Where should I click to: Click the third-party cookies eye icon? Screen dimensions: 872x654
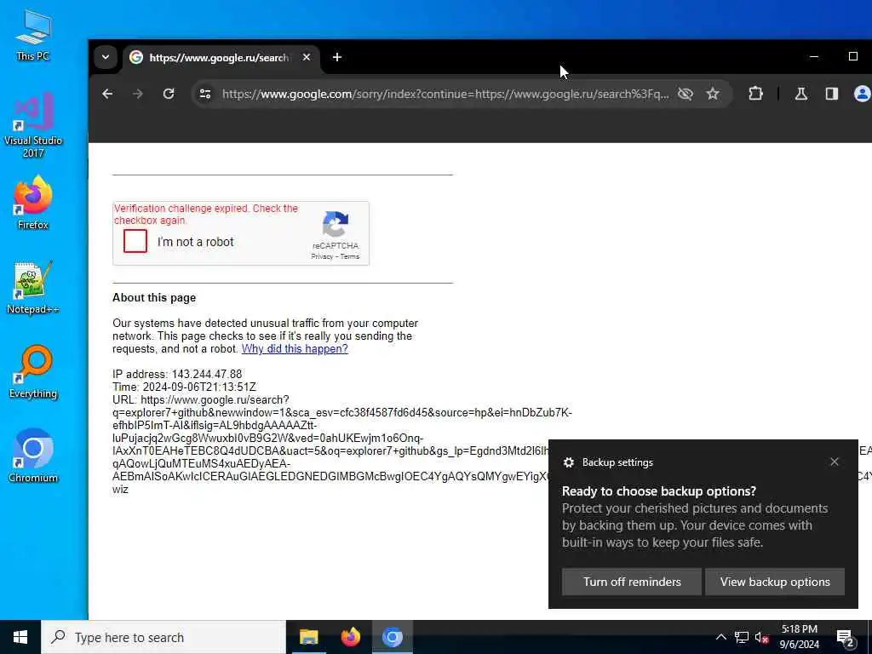tap(686, 94)
